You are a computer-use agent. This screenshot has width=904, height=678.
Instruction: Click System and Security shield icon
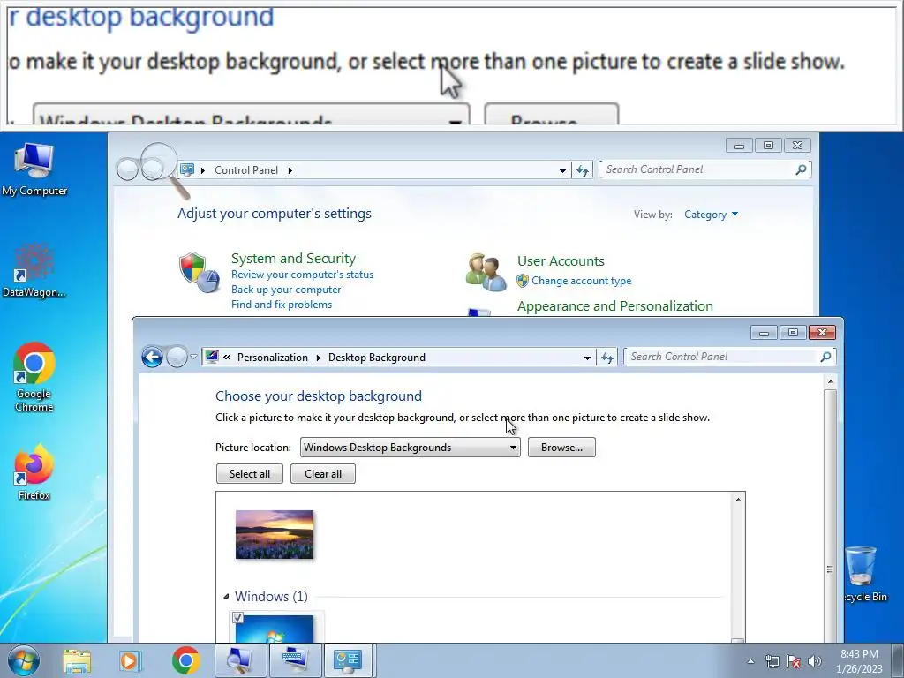(199, 272)
